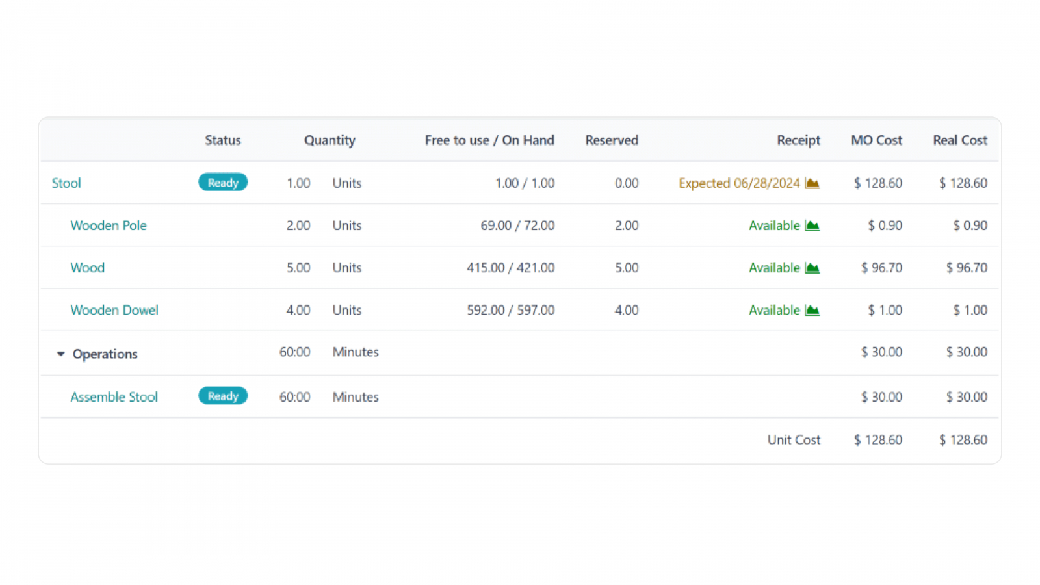Open the Wooden Pole component link
Viewport: 1040px width, 585px height.
click(109, 226)
